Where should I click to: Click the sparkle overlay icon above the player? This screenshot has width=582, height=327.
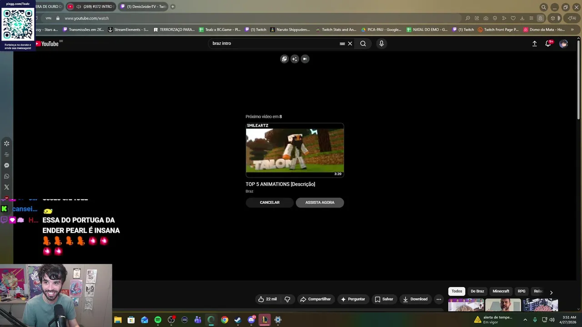tap(295, 59)
